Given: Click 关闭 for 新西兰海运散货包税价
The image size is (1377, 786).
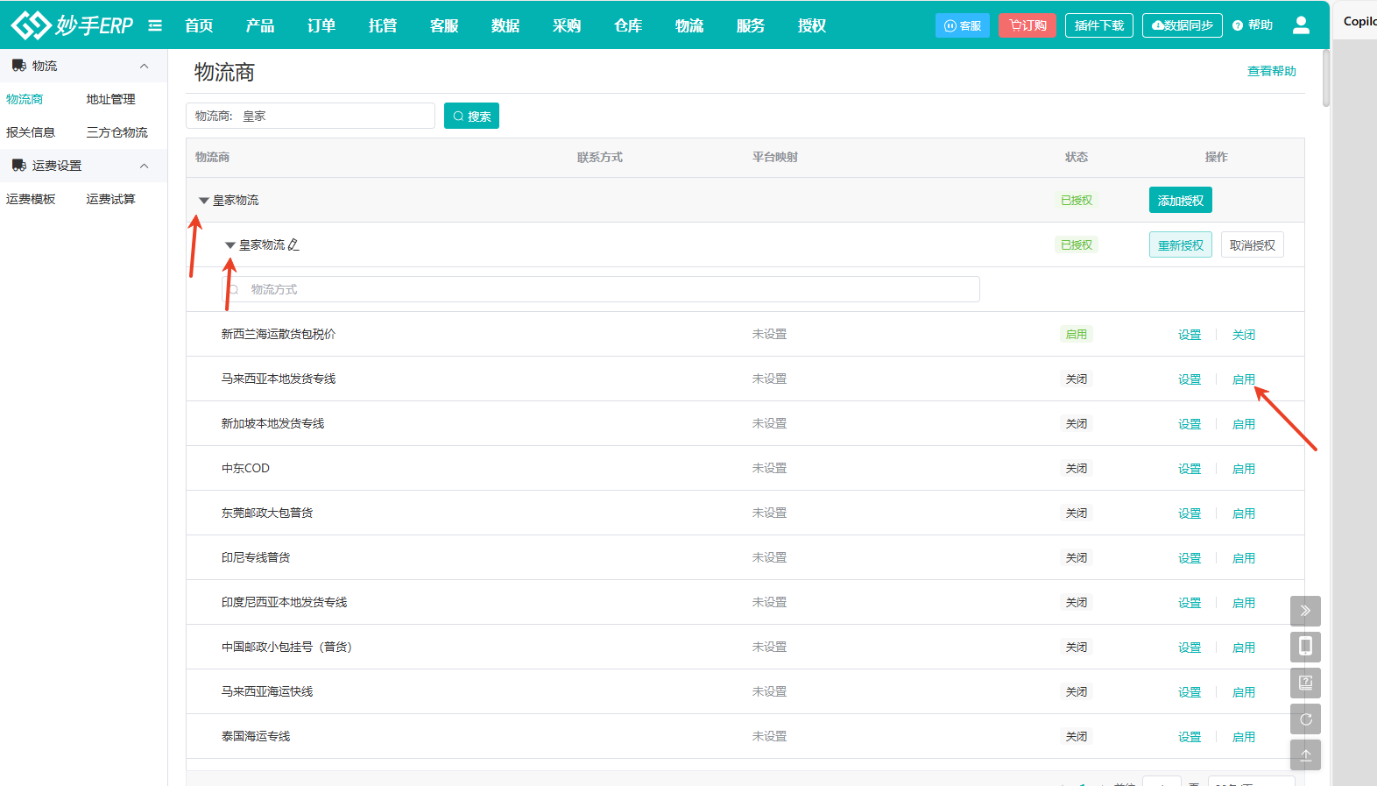Looking at the screenshot, I should tap(1244, 335).
